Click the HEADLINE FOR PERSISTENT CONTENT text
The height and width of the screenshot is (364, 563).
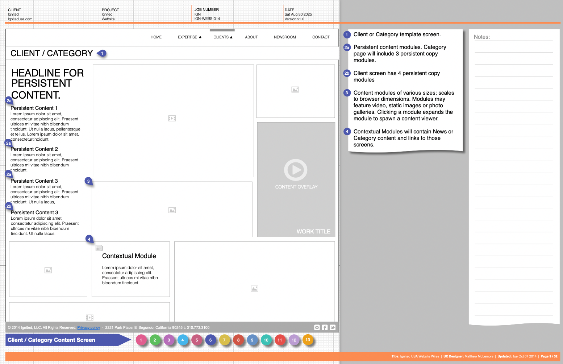point(47,84)
